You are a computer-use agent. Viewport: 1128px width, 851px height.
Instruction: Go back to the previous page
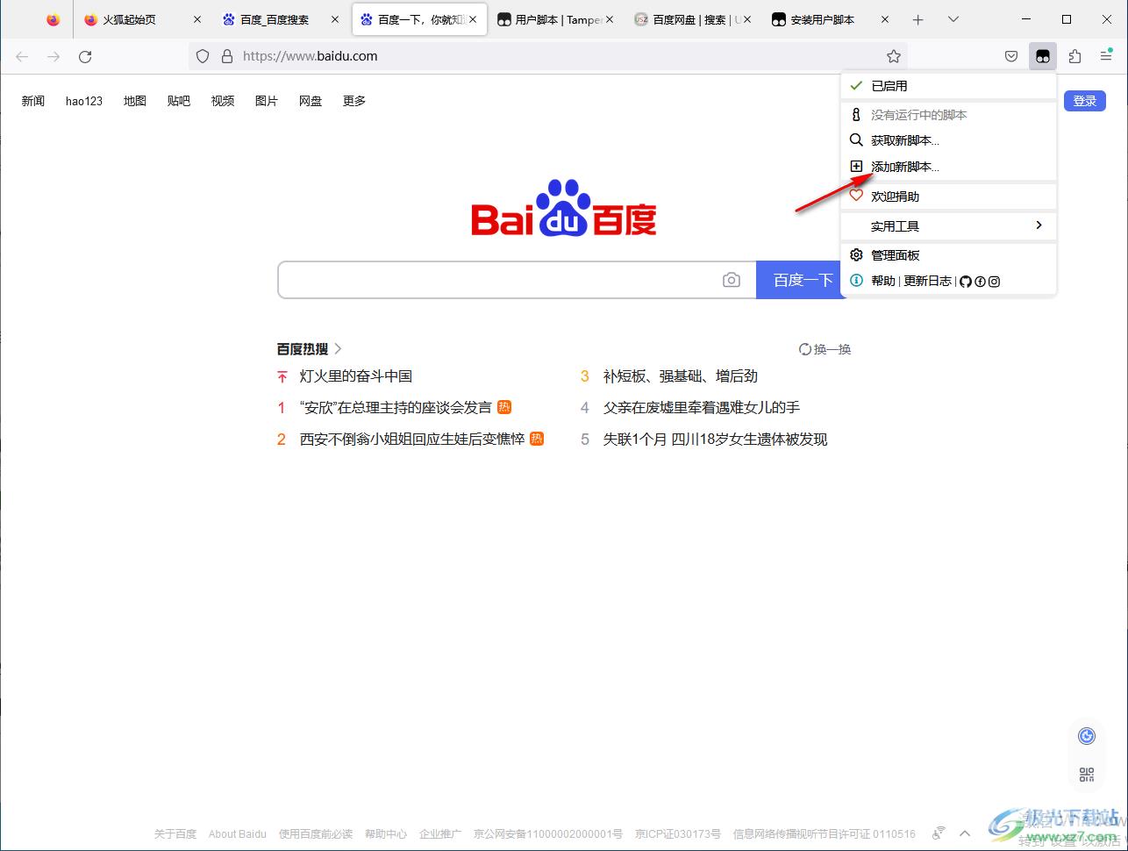click(22, 56)
